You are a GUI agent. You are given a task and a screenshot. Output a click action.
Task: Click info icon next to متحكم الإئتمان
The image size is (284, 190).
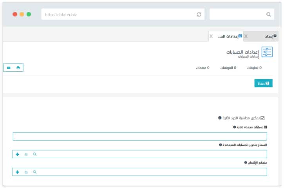pos(246,163)
